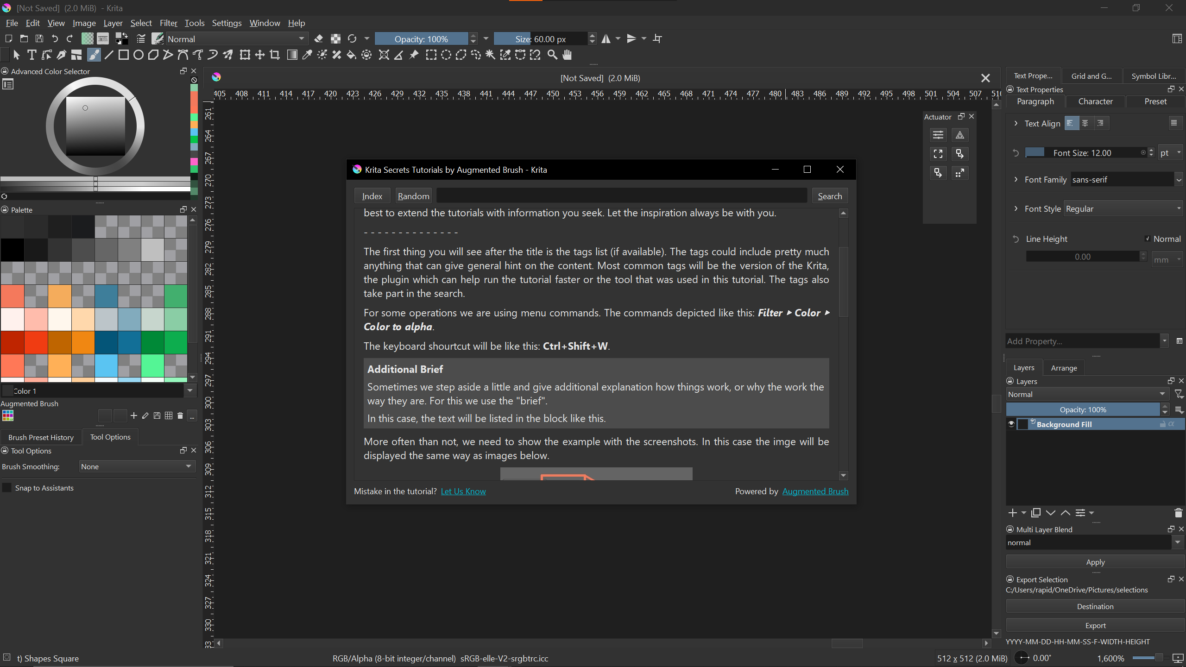Toggle Line Height Normal checkbox
Image resolution: width=1186 pixels, height=667 pixels.
click(x=1147, y=239)
